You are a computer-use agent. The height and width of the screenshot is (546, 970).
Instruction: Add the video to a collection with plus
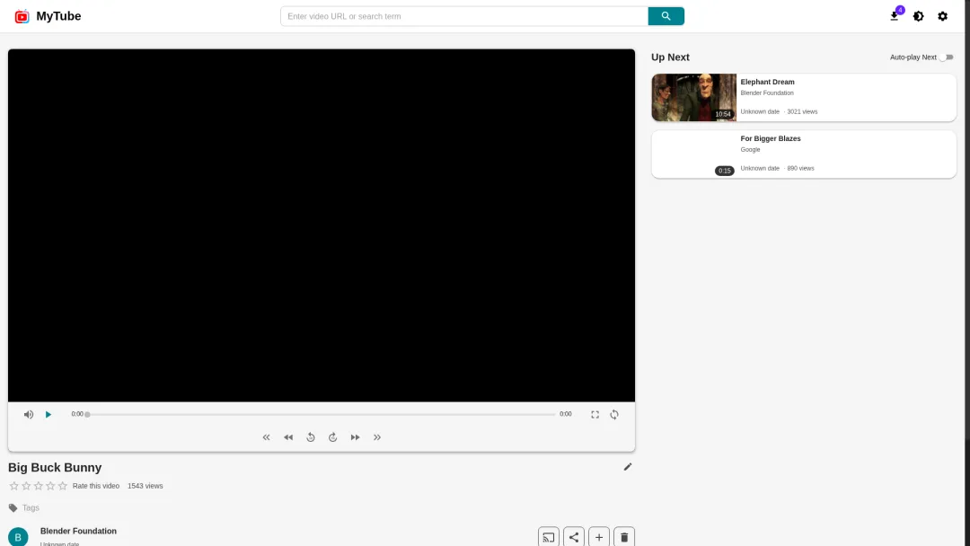[599, 537]
